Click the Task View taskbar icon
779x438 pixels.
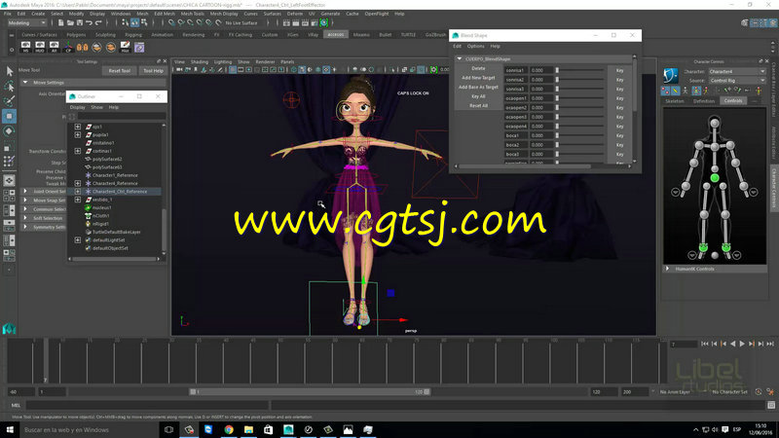[168, 429]
